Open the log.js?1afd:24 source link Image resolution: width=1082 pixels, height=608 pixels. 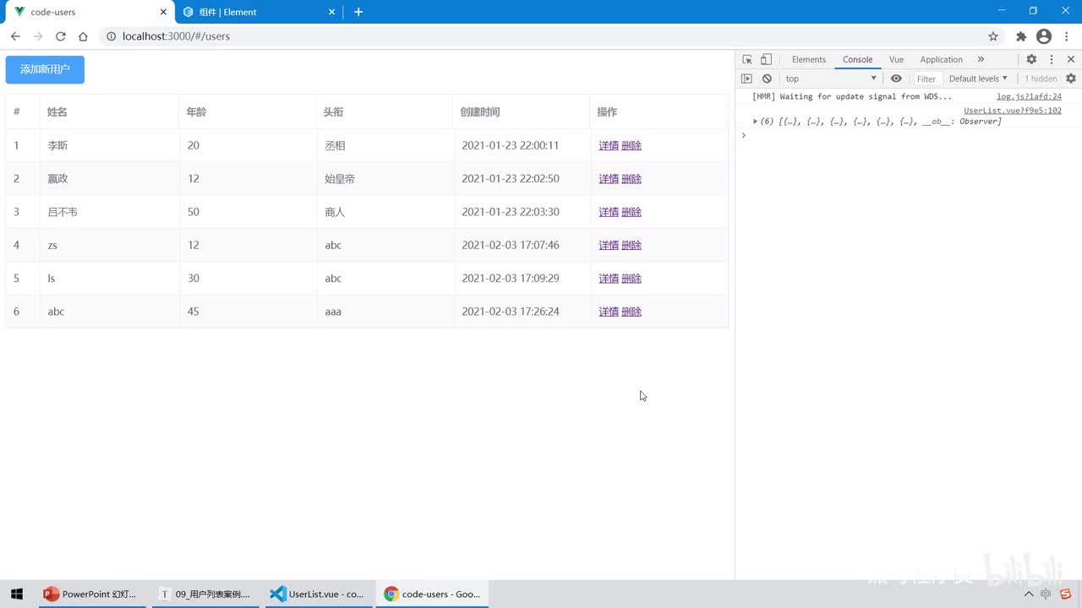(1029, 96)
